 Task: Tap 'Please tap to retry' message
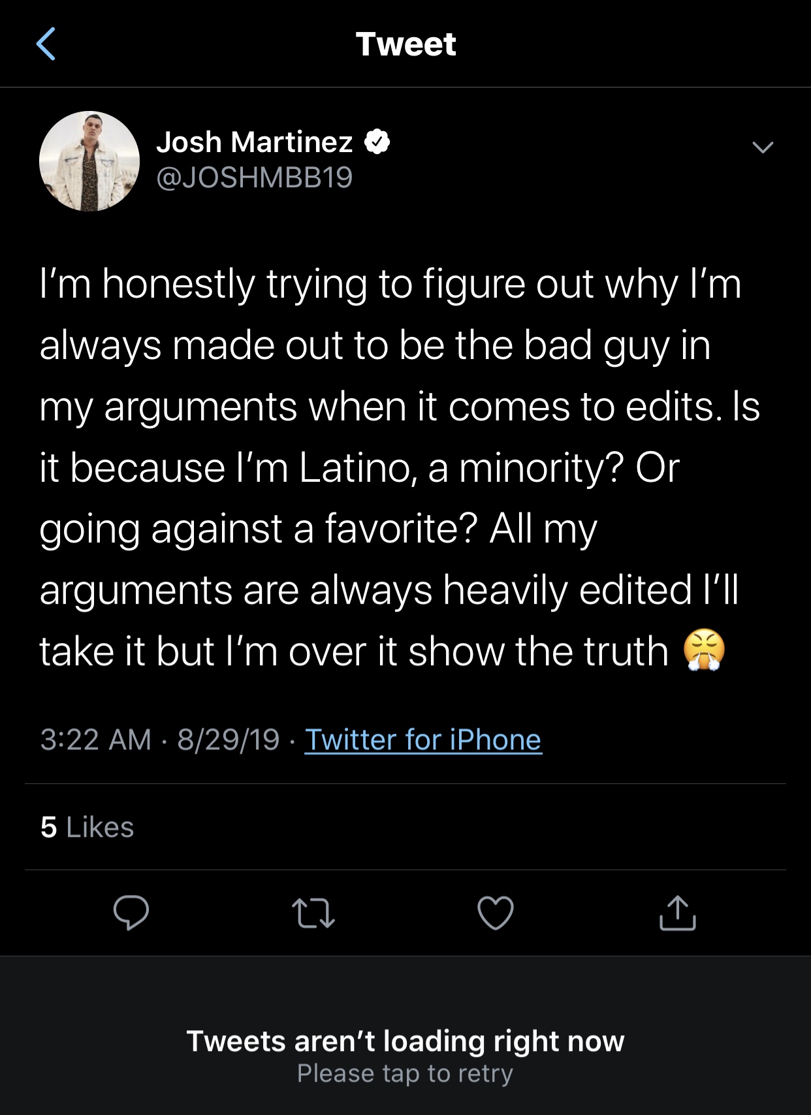pyautogui.click(x=405, y=1073)
